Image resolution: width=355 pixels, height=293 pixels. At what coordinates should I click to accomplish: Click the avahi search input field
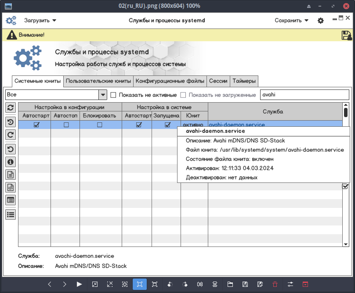point(304,95)
